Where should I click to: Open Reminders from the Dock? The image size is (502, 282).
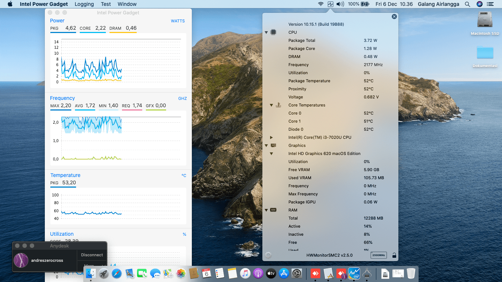point(219,273)
